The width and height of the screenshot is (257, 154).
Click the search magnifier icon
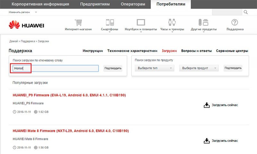point(245,12)
